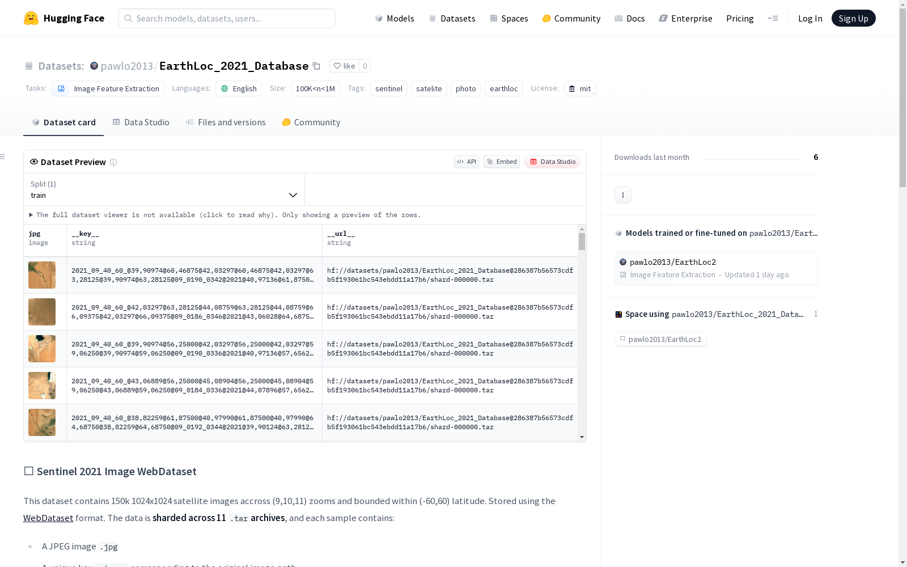The width and height of the screenshot is (907, 567).
Task: Expand the Split train dropdown
Action: coord(164,189)
